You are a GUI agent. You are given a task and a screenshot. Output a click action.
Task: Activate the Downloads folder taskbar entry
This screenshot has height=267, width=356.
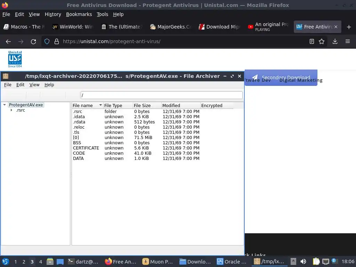point(195,261)
